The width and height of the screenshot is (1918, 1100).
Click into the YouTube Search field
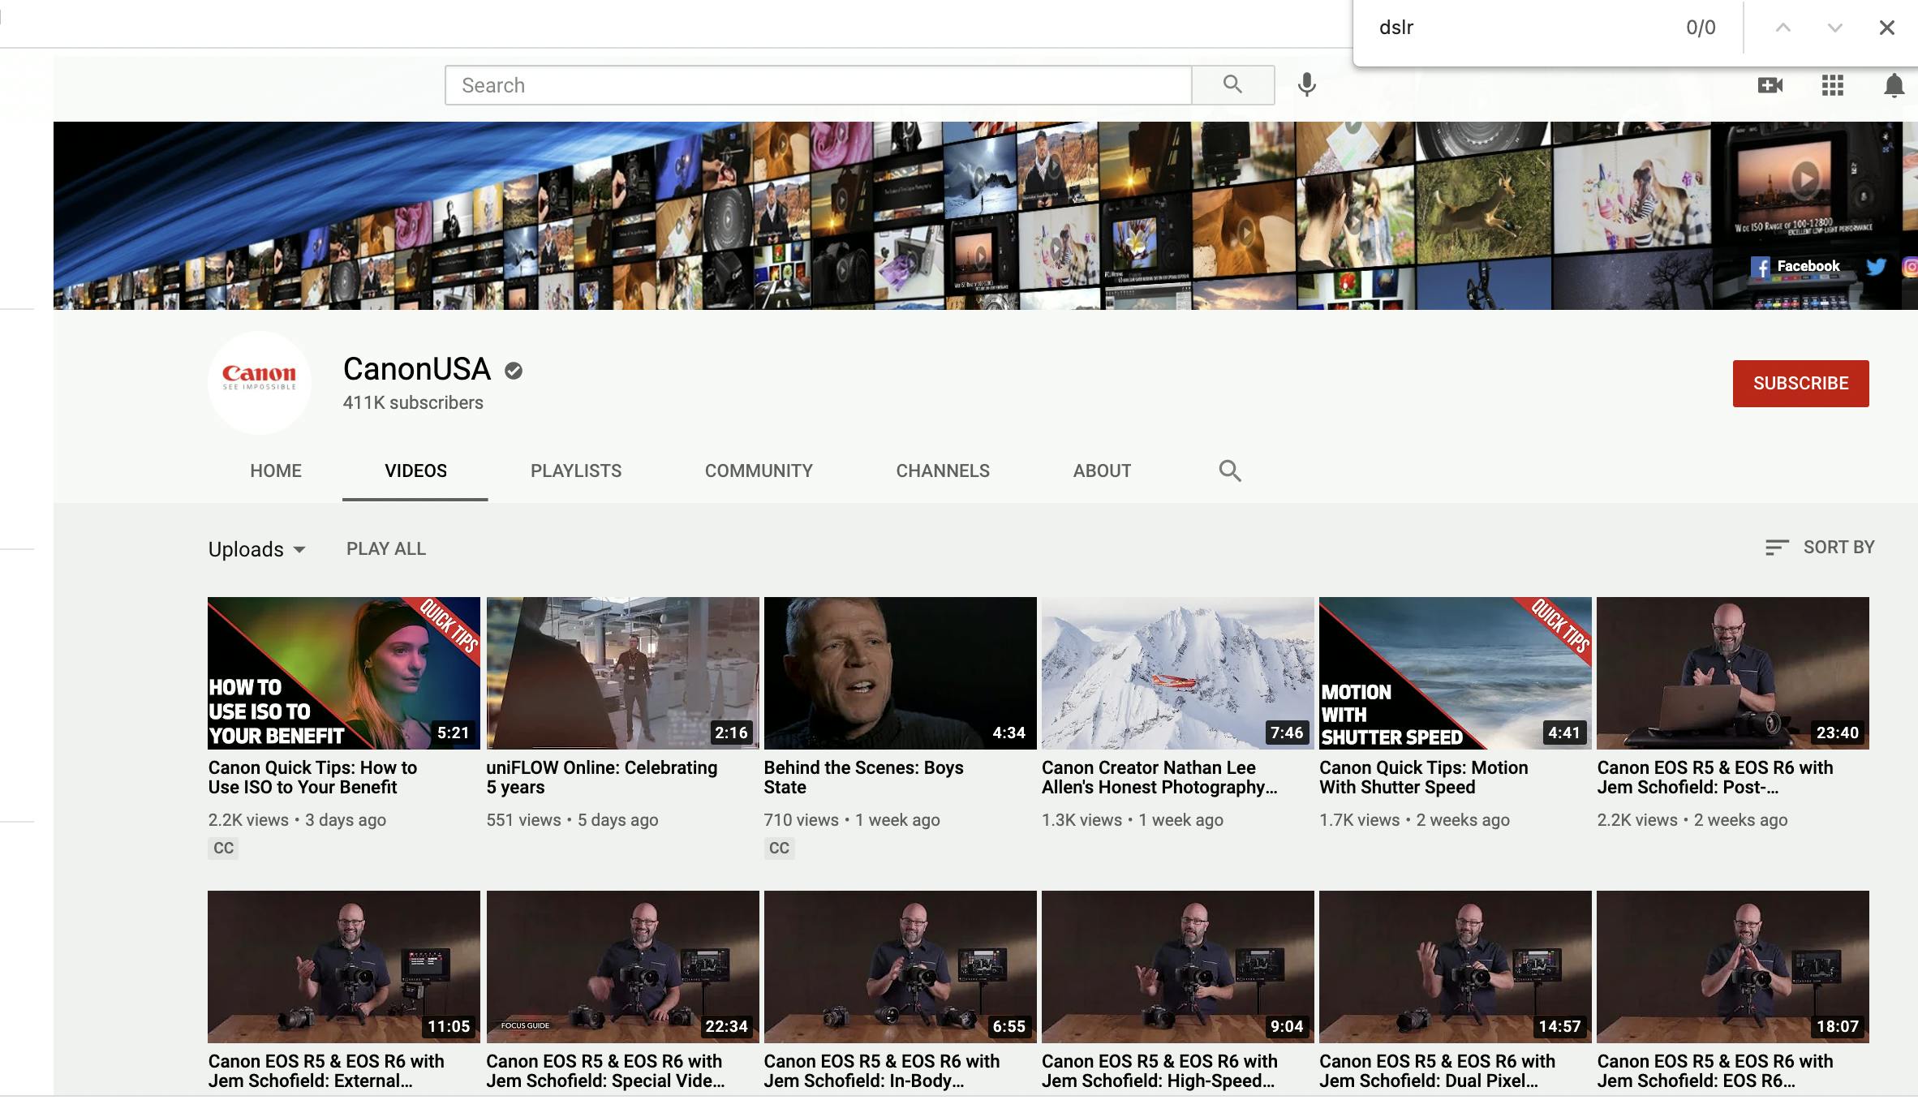pos(819,85)
